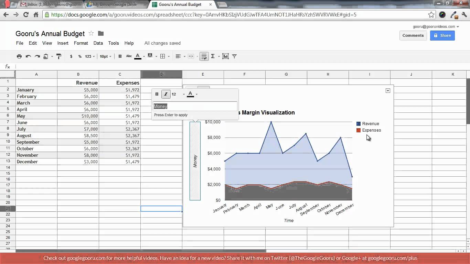470x264 pixels.
Task: Select cell containing $10,000 for May
Action: [x=78, y=116]
